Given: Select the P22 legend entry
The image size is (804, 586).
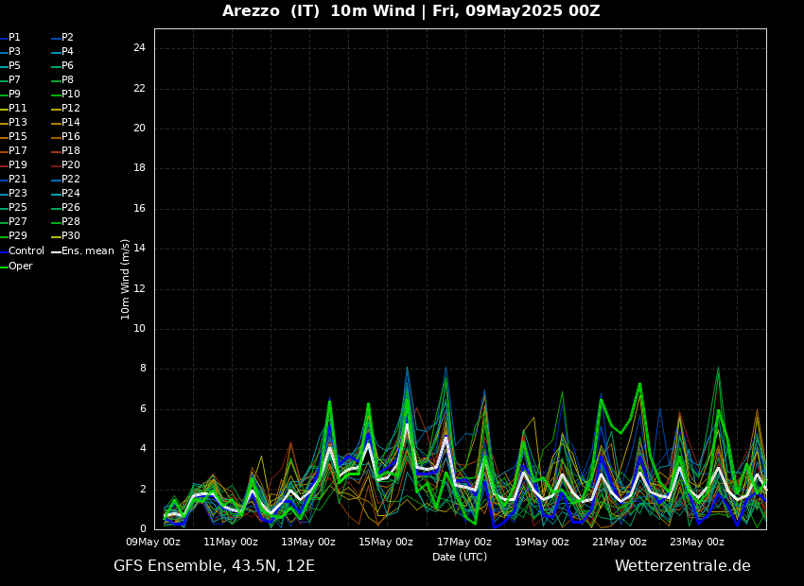Looking at the screenshot, I should [x=71, y=180].
